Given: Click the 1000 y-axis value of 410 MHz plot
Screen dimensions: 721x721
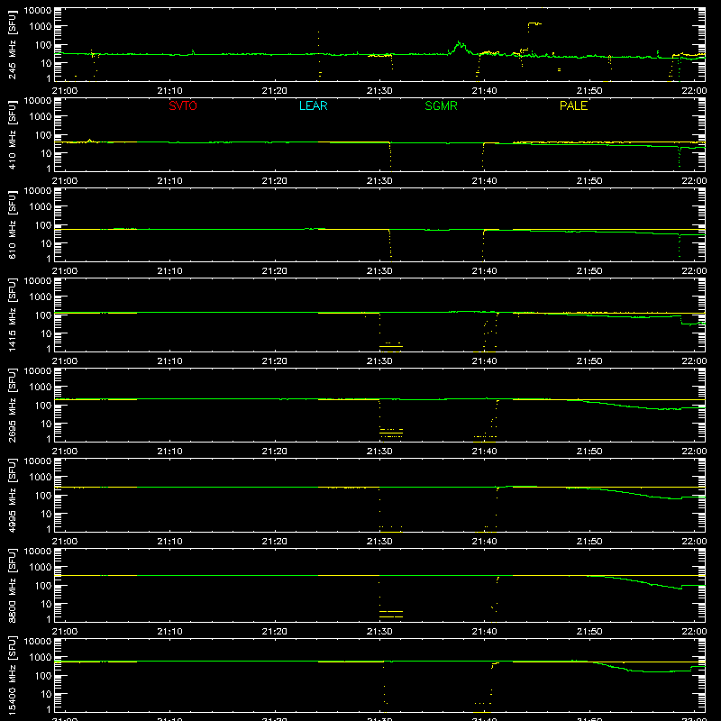Looking at the screenshot, I should [41, 116].
